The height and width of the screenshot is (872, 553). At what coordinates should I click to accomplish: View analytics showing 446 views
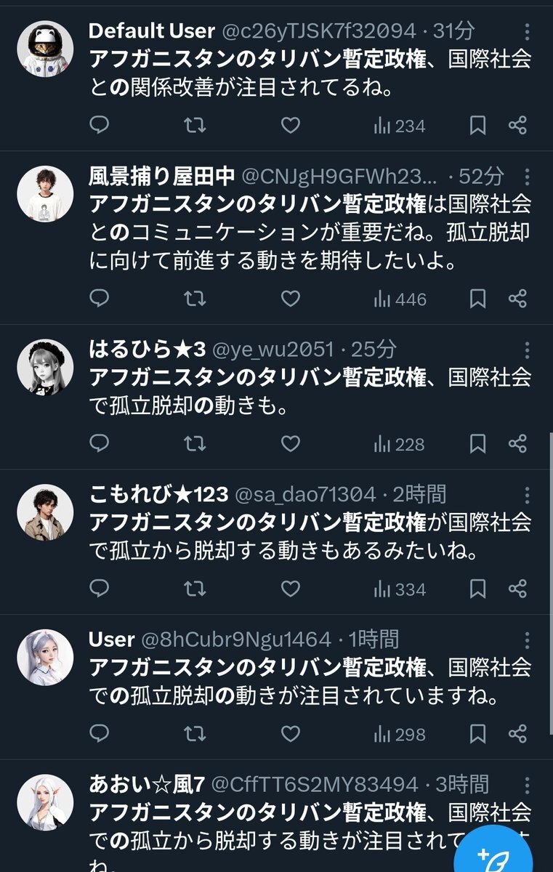pyautogui.click(x=400, y=299)
